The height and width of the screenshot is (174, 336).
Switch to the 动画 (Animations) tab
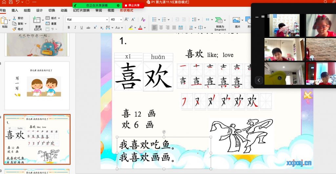pyautogui.click(x=64, y=10)
